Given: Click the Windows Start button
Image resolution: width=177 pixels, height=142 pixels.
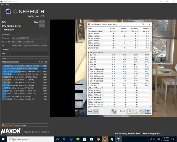Looking at the screenshot, I should tap(3, 139).
